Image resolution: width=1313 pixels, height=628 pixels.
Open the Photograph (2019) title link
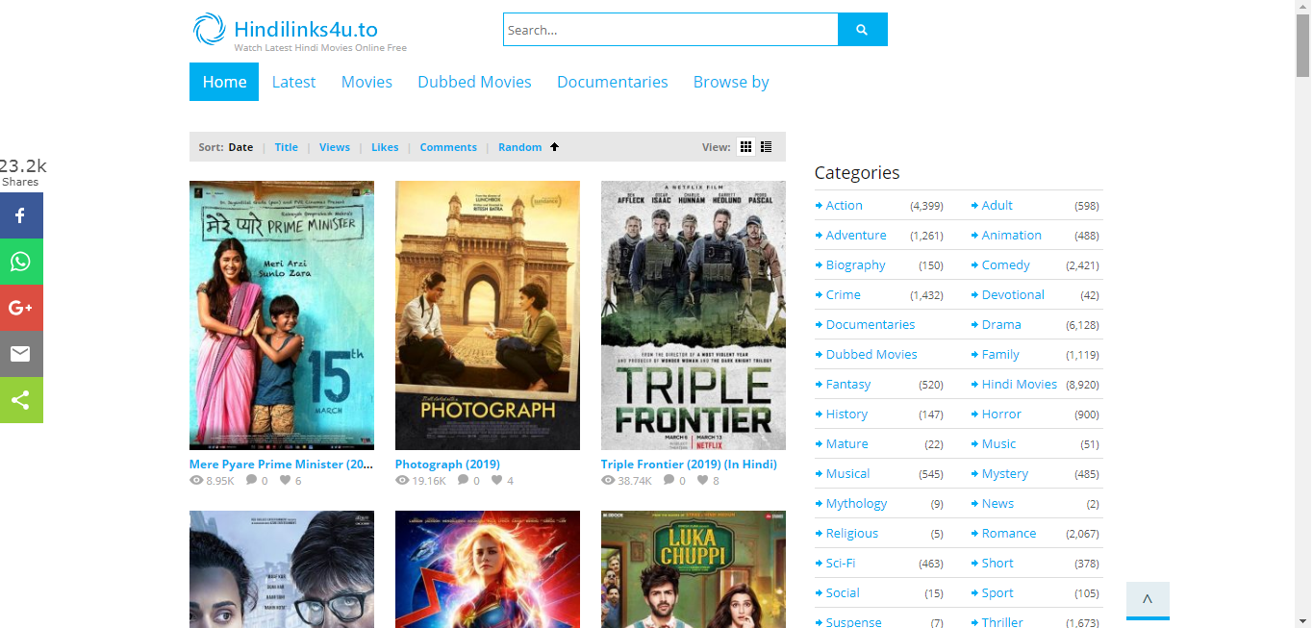point(447,464)
